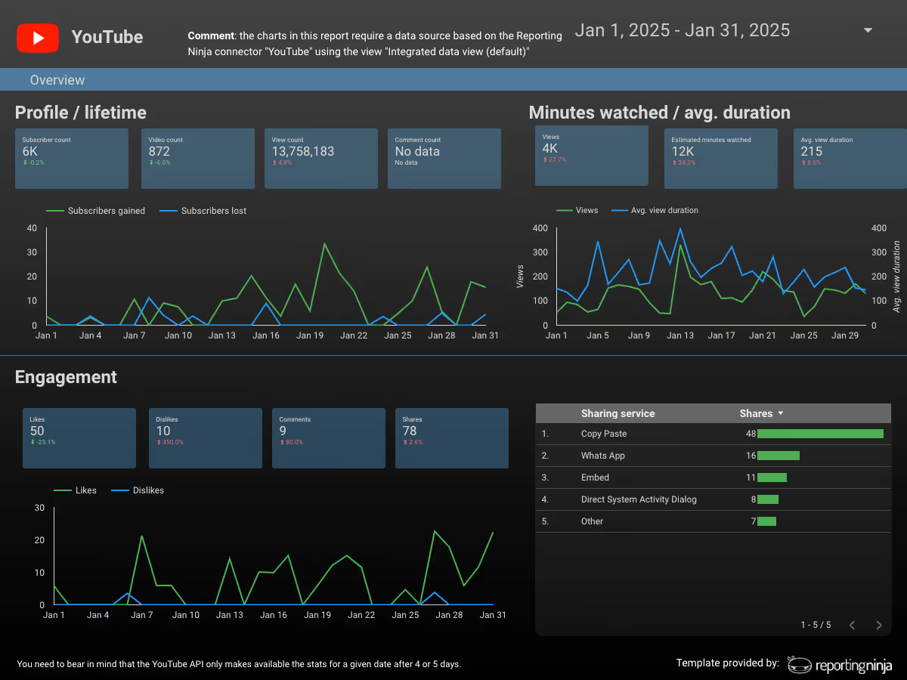Toggle the Views legend entry
The height and width of the screenshot is (680, 907).
click(577, 210)
